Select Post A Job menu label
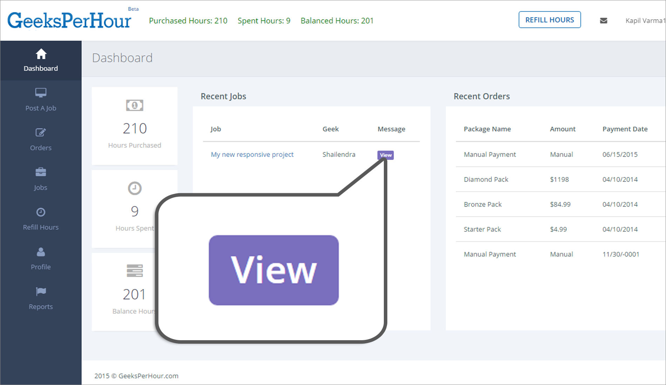This screenshot has width=666, height=385. point(41,108)
